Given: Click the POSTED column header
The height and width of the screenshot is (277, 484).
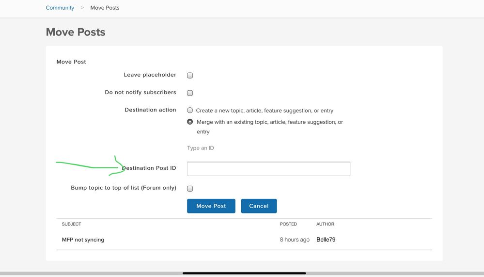Looking at the screenshot, I should [288, 224].
